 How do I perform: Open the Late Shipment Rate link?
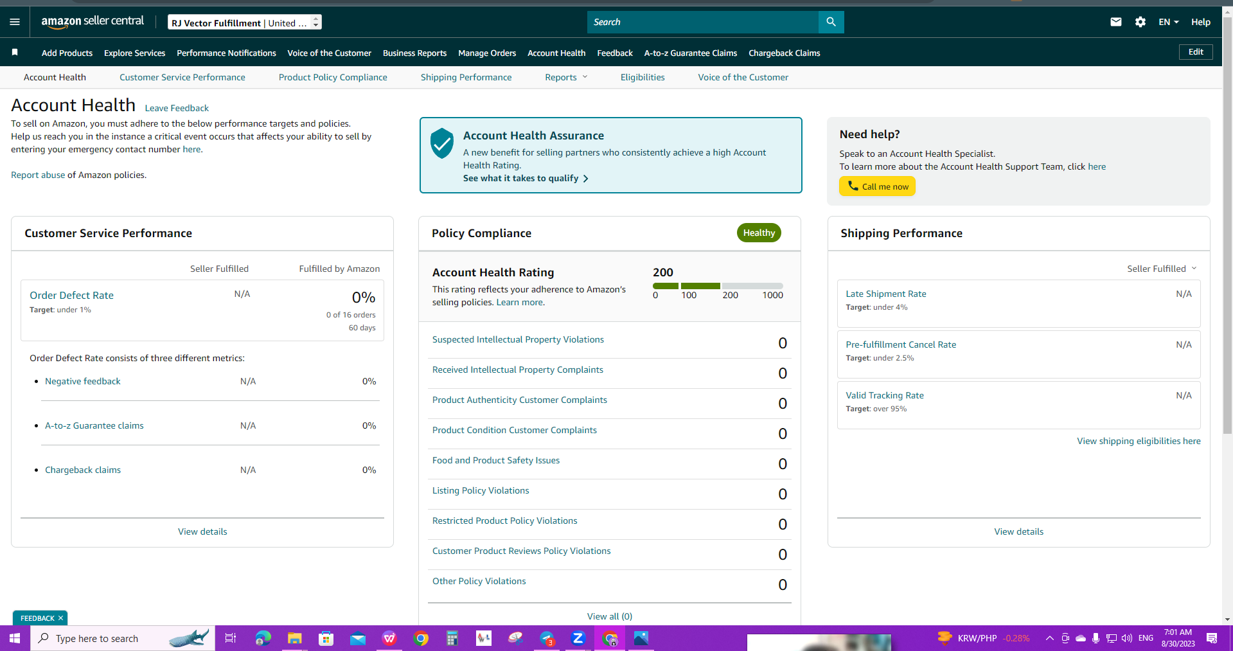pos(886,294)
